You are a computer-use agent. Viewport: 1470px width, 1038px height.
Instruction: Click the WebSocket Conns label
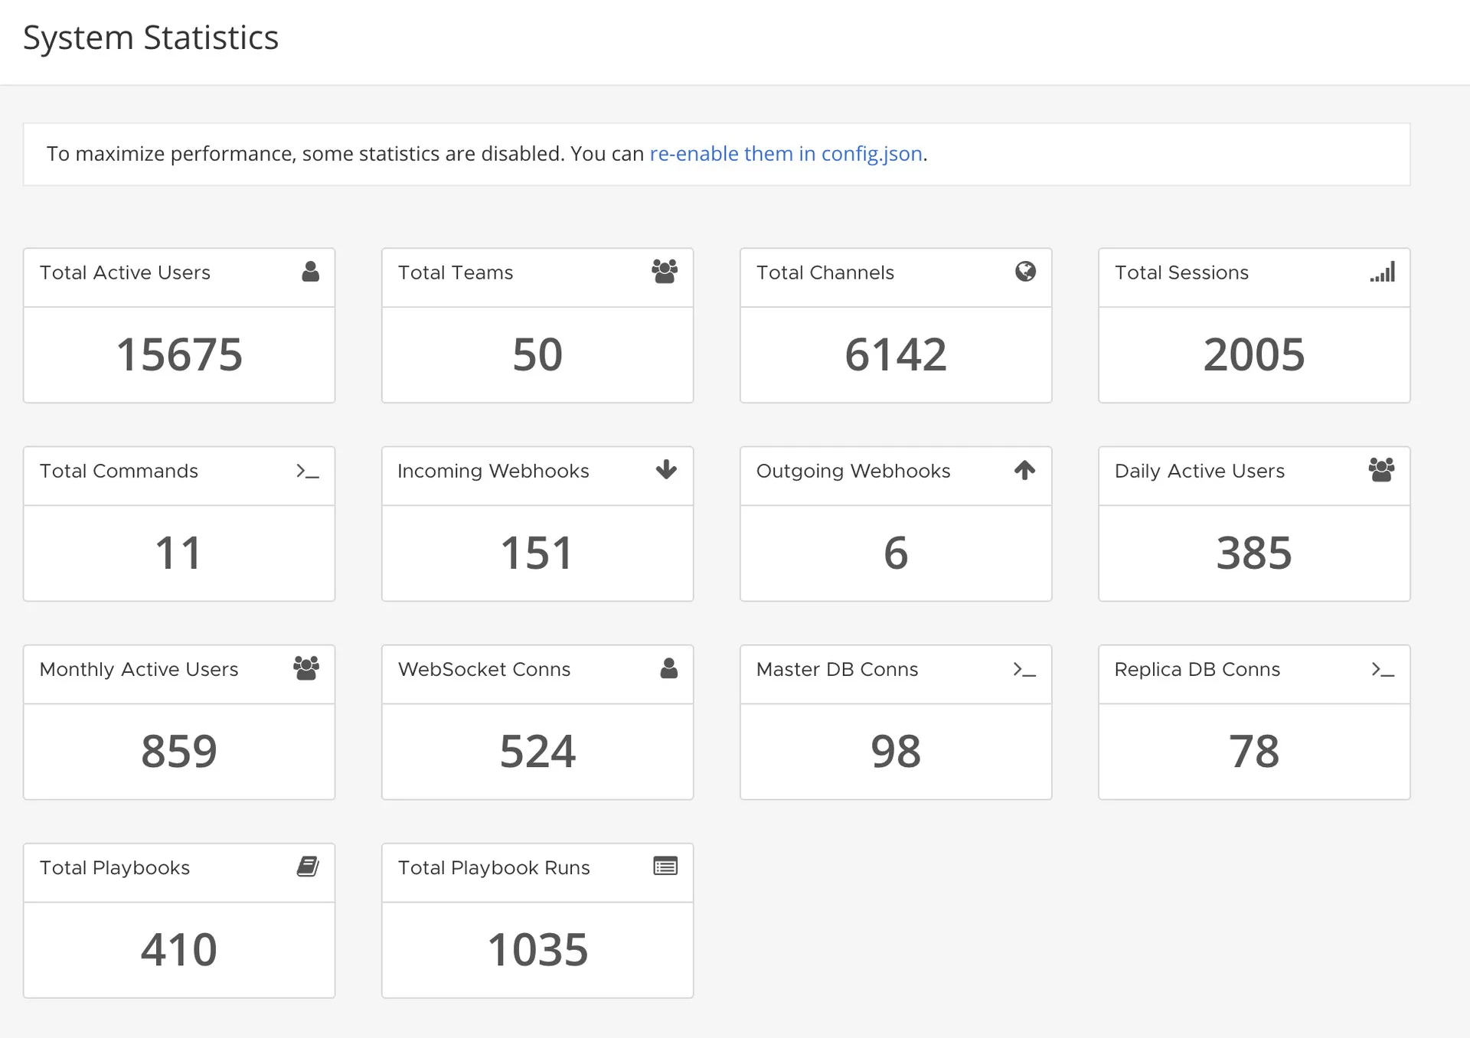coord(484,669)
